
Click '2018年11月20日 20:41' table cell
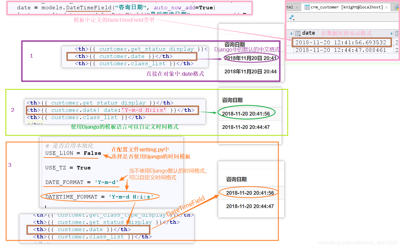(251, 58)
